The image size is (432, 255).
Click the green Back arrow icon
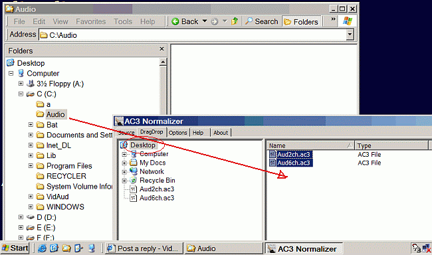point(175,21)
